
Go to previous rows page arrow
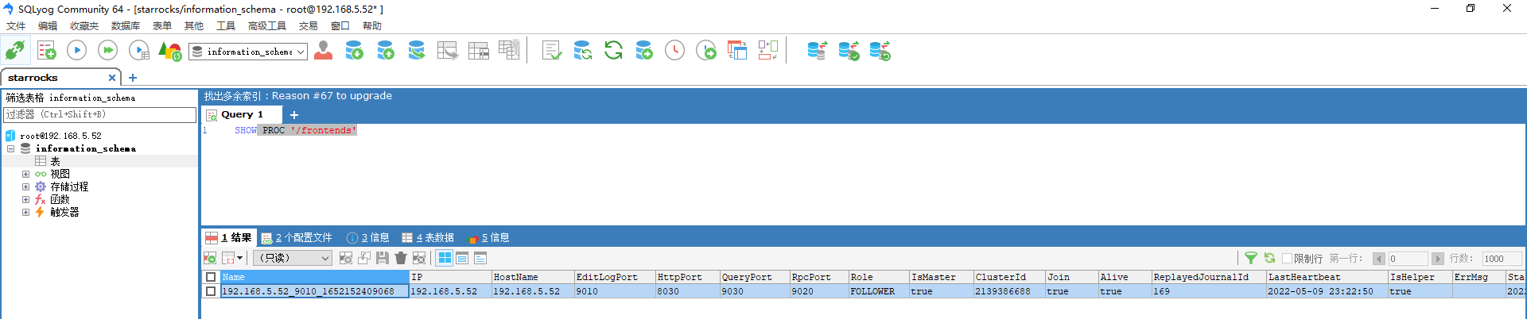click(1379, 259)
